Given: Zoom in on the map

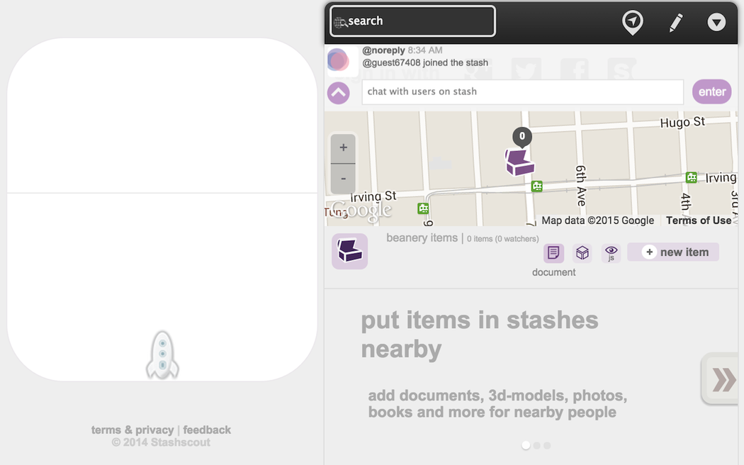Looking at the screenshot, I should click(344, 148).
